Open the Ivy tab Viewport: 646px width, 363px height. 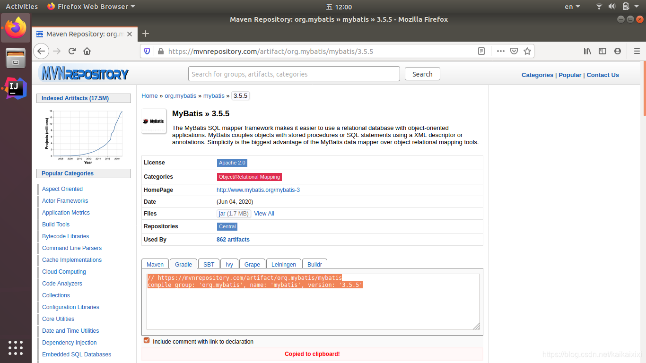click(229, 264)
